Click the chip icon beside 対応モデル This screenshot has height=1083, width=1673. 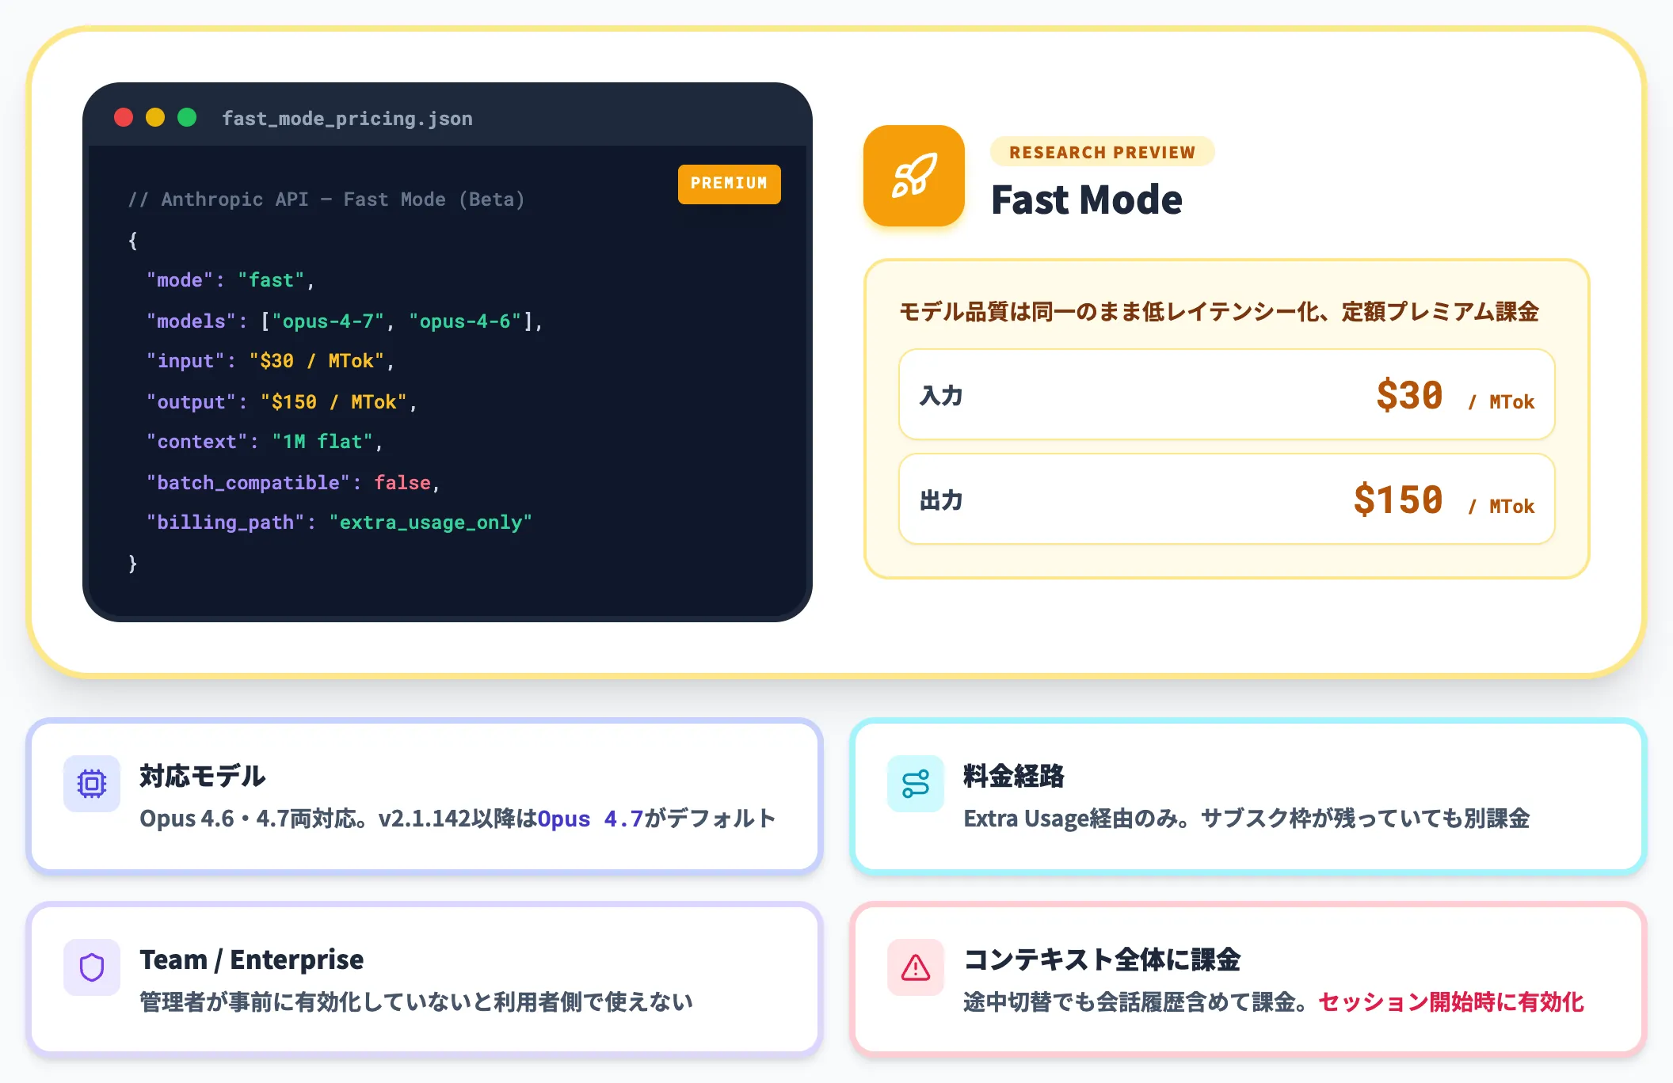coord(92,784)
